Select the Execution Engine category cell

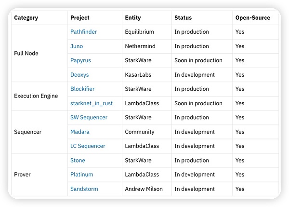click(36, 96)
